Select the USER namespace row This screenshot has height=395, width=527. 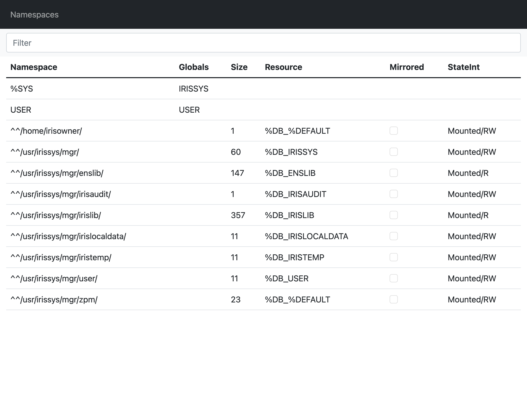(x=21, y=110)
